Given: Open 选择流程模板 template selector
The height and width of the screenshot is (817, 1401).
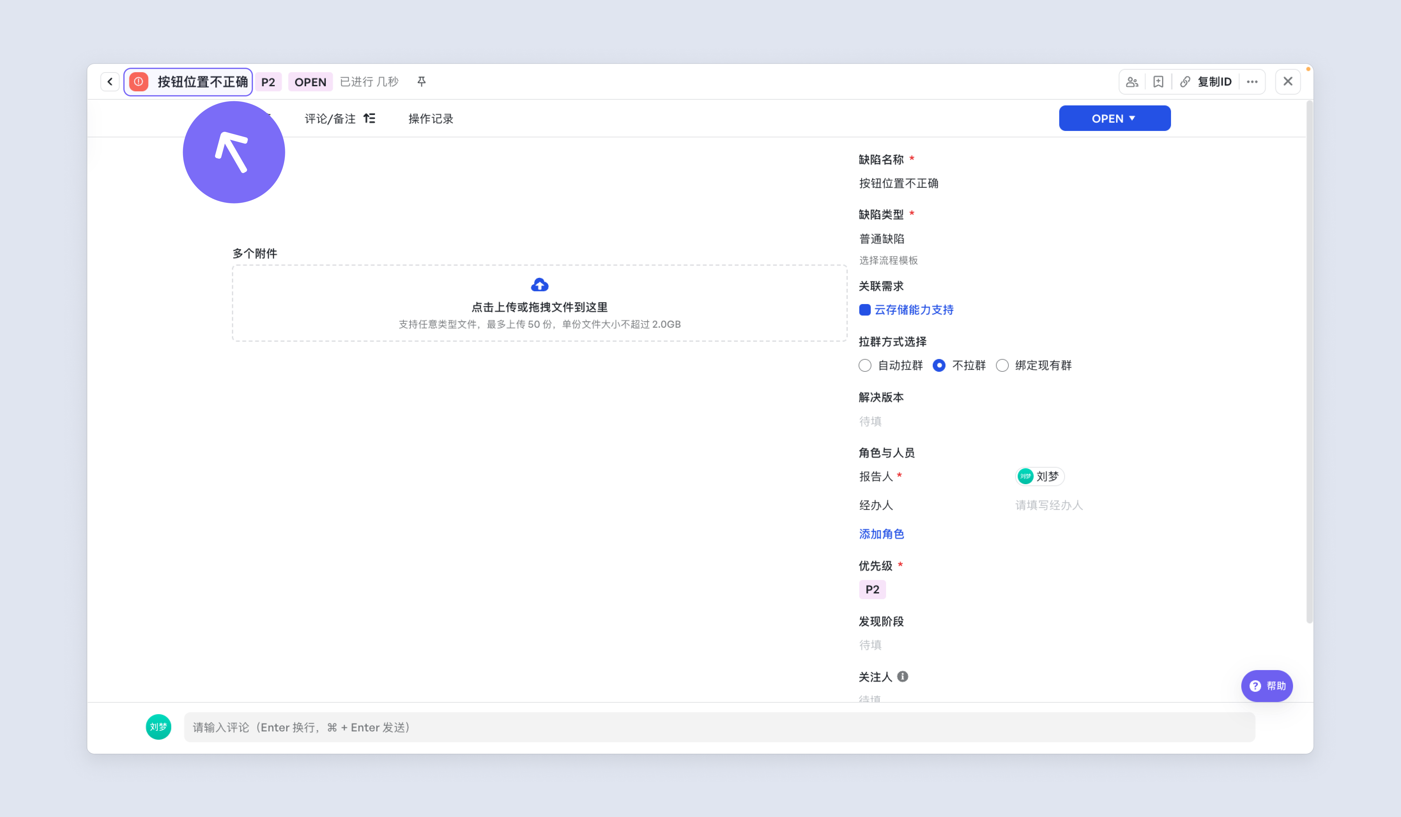Looking at the screenshot, I should 888,261.
